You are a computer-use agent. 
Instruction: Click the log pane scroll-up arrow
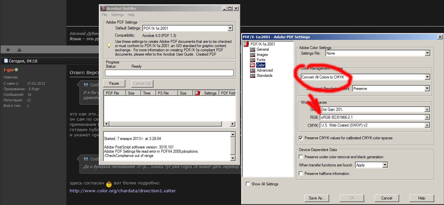pos(233,134)
